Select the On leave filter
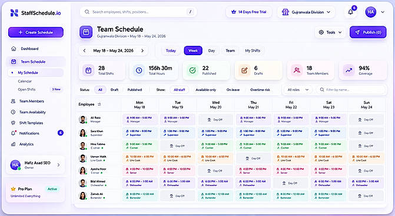This screenshot has height=216, width=395. (x=233, y=90)
